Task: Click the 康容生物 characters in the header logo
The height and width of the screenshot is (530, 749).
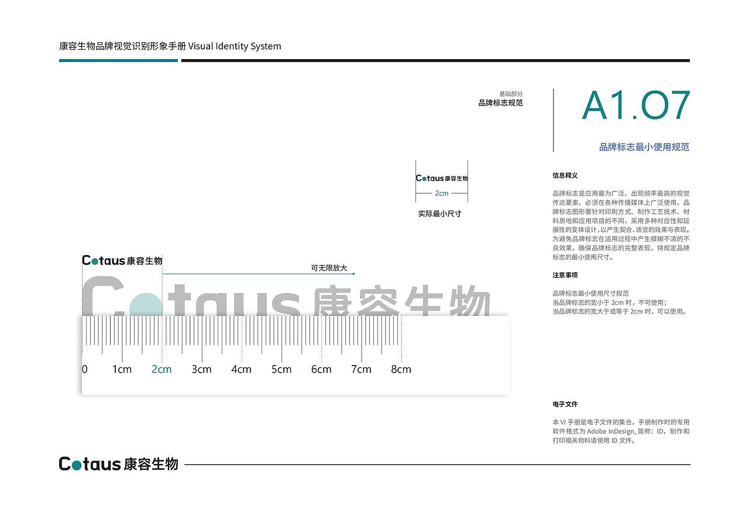Action: (145, 261)
